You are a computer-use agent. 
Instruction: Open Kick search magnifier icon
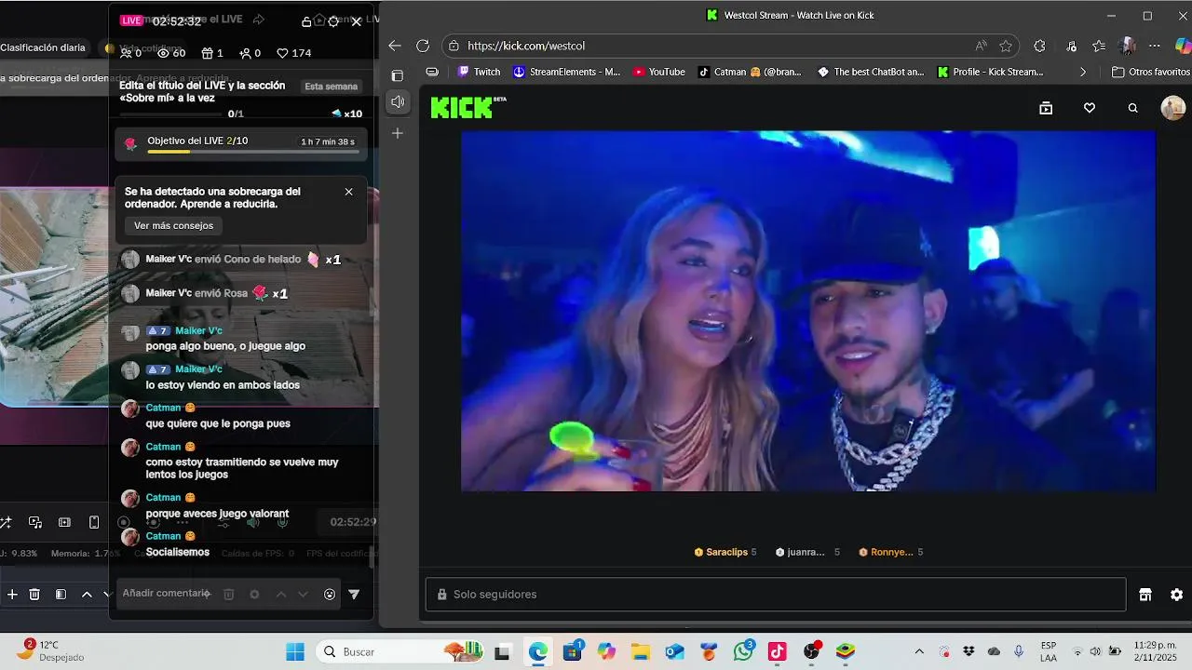1133,108
